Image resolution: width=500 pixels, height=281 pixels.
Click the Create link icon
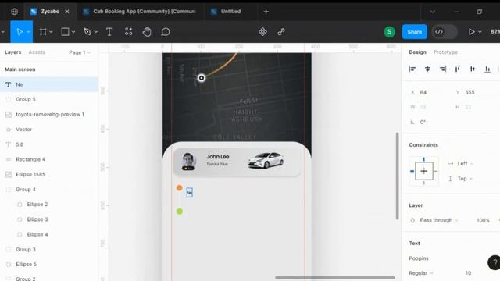281,32
